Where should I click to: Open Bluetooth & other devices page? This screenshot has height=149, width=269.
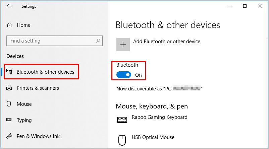pos(45,72)
